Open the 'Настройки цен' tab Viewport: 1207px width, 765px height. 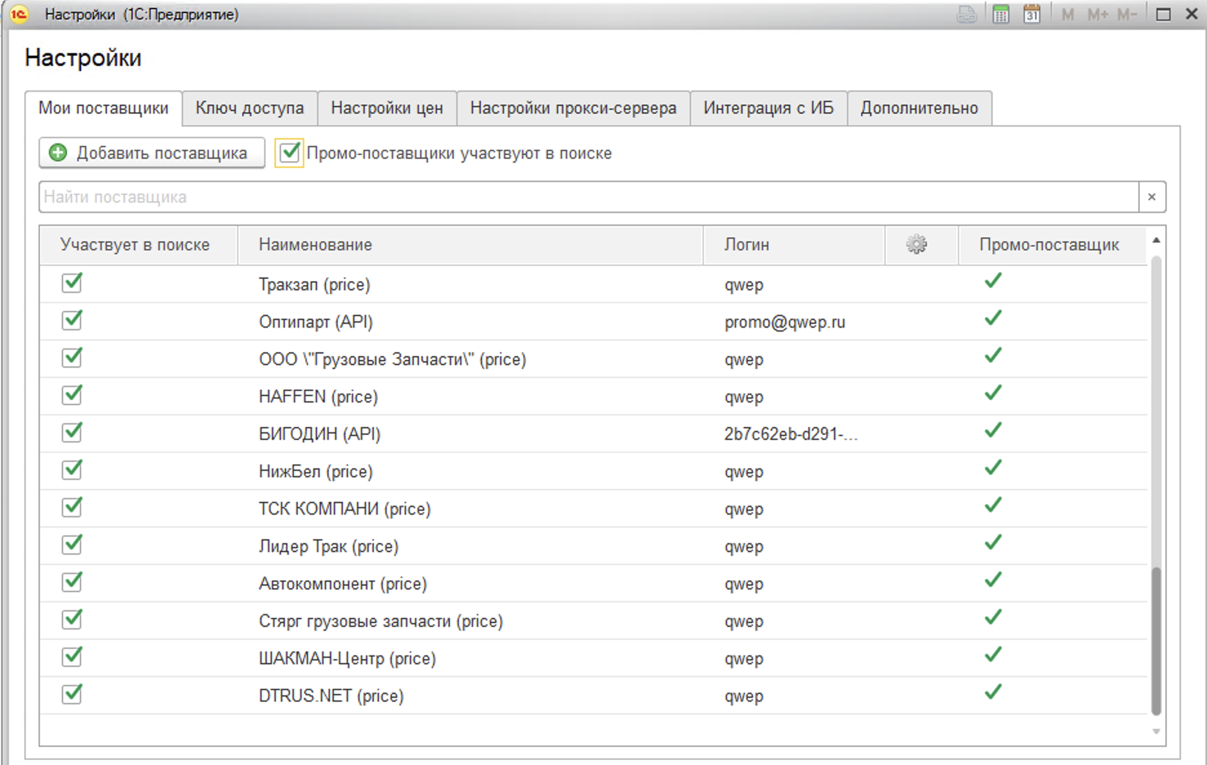click(387, 108)
